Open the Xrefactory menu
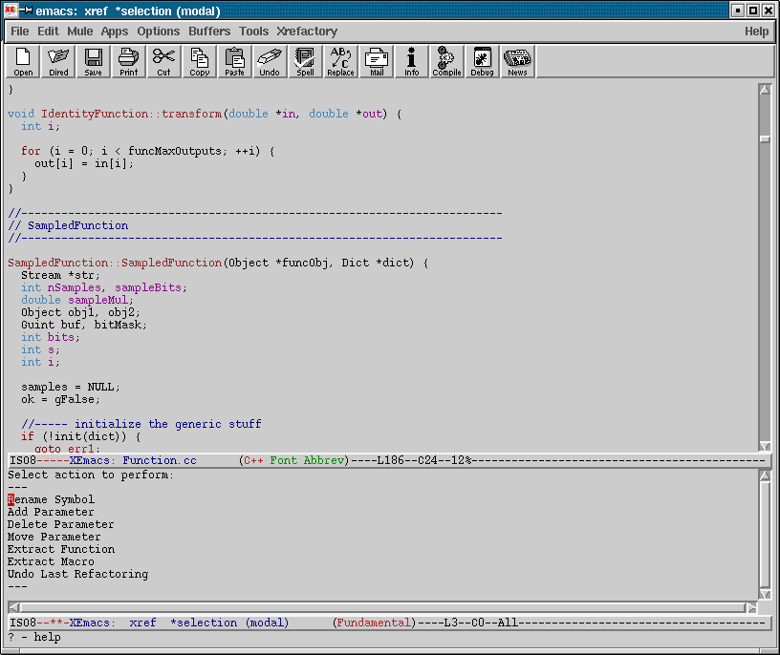 [307, 32]
